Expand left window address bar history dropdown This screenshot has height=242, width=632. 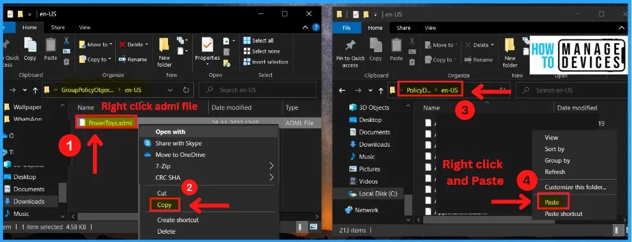171,90
